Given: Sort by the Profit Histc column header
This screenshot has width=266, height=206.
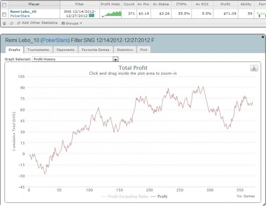Looking at the screenshot, I should pos(111,4).
